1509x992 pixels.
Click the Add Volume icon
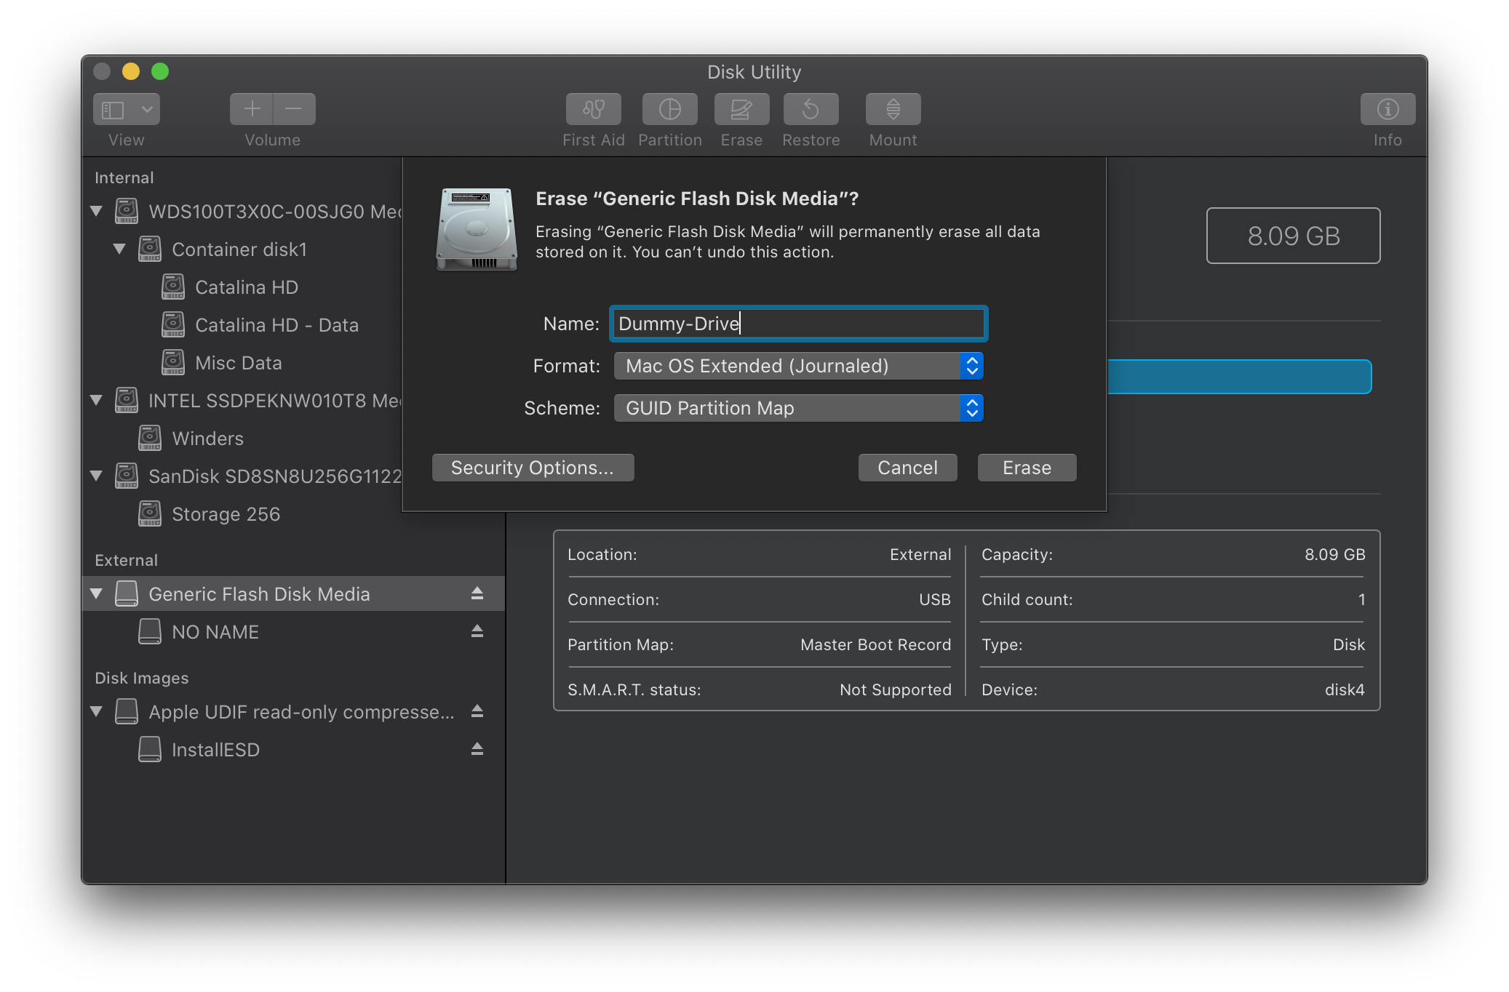click(248, 110)
